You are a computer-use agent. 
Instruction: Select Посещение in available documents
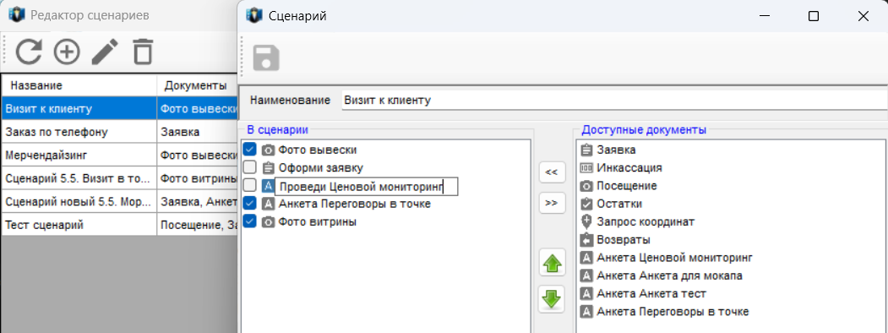627,186
